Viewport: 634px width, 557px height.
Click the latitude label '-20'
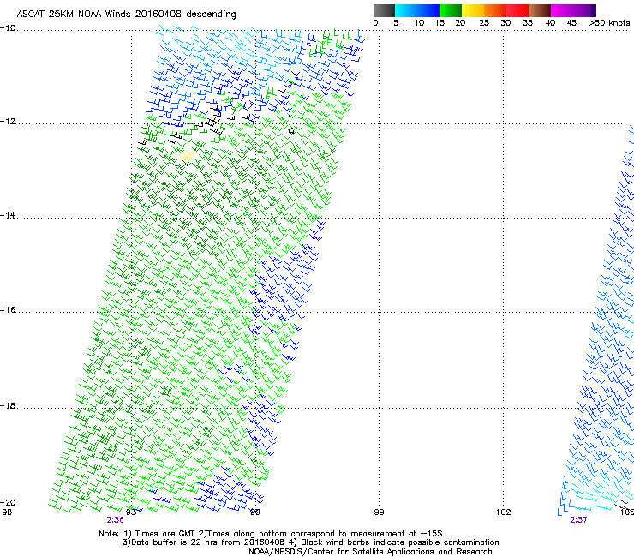(x=8, y=502)
